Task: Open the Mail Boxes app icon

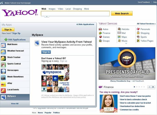Action: (3, 45)
